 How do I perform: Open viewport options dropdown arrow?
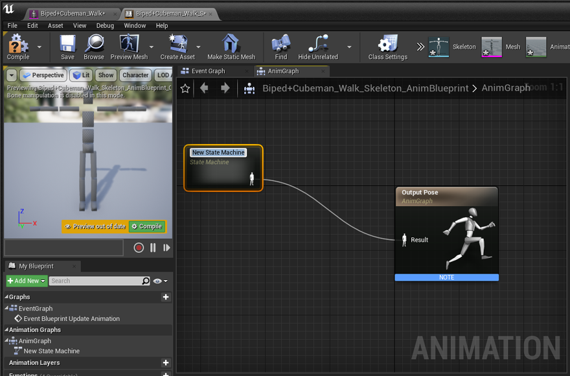pos(12,75)
